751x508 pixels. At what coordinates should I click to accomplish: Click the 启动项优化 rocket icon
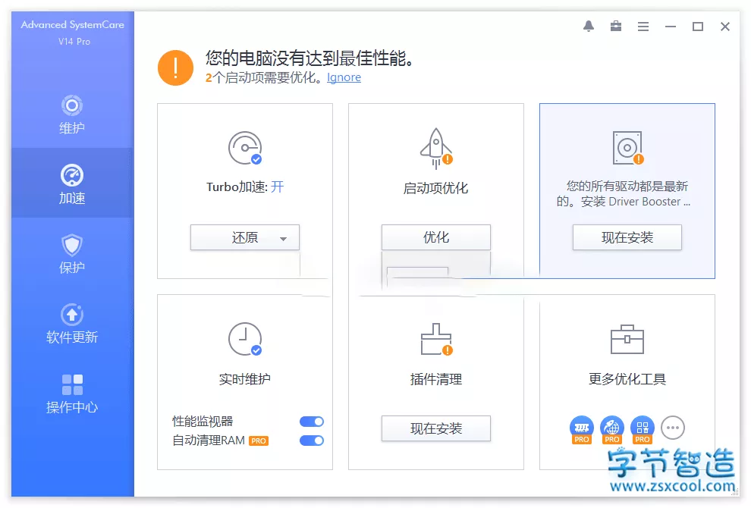436,148
